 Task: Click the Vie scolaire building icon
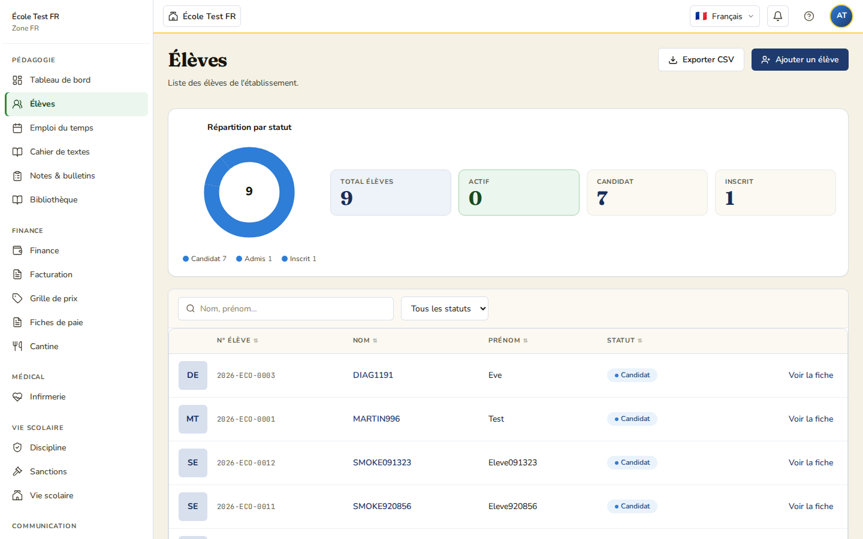(17, 496)
